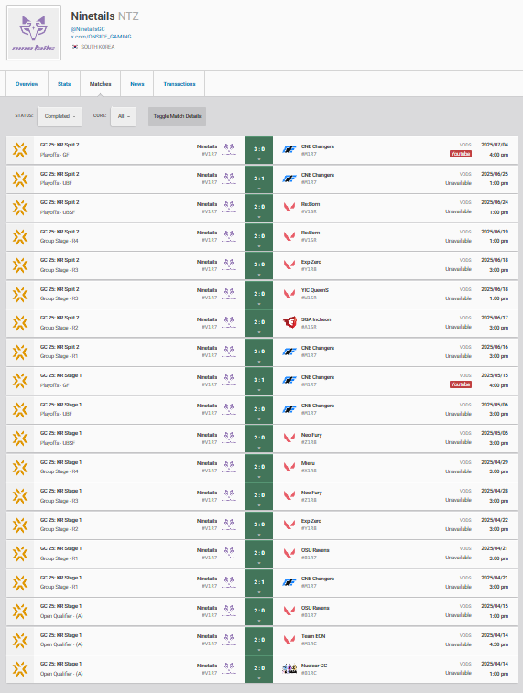Expand the 2:0 score versus Mieru
Screen dimensions: 523x693
259,467
